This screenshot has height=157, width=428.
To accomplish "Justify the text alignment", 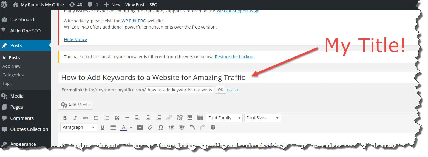I will coord(113,127).
